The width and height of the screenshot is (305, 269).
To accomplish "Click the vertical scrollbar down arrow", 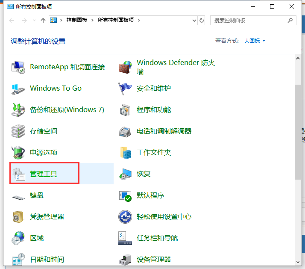I will pyautogui.click(x=298, y=262).
